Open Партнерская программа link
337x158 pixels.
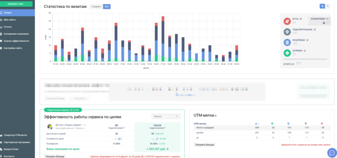click(17, 142)
